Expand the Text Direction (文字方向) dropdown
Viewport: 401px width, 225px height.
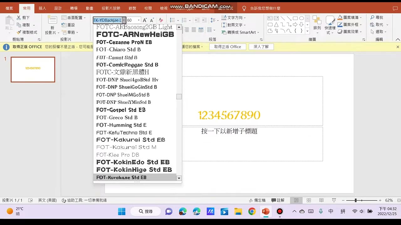click(x=245, y=18)
